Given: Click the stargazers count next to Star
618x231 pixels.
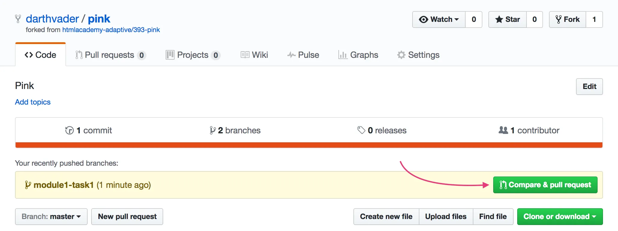Looking at the screenshot, I should coord(535,19).
